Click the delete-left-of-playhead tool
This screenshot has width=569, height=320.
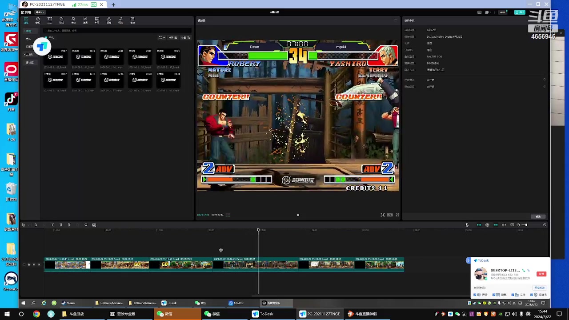tap(61, 225)
